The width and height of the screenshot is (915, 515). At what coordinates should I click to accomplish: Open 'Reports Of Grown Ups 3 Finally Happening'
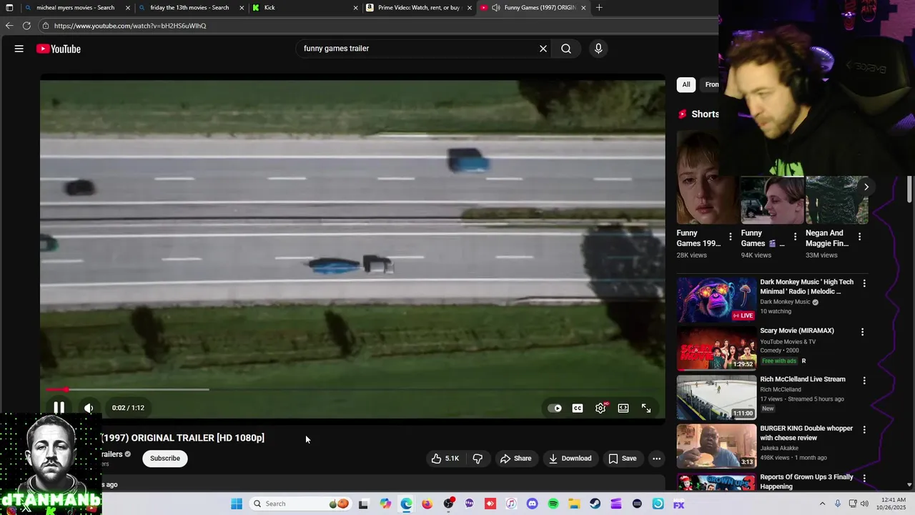click(806, 481)
